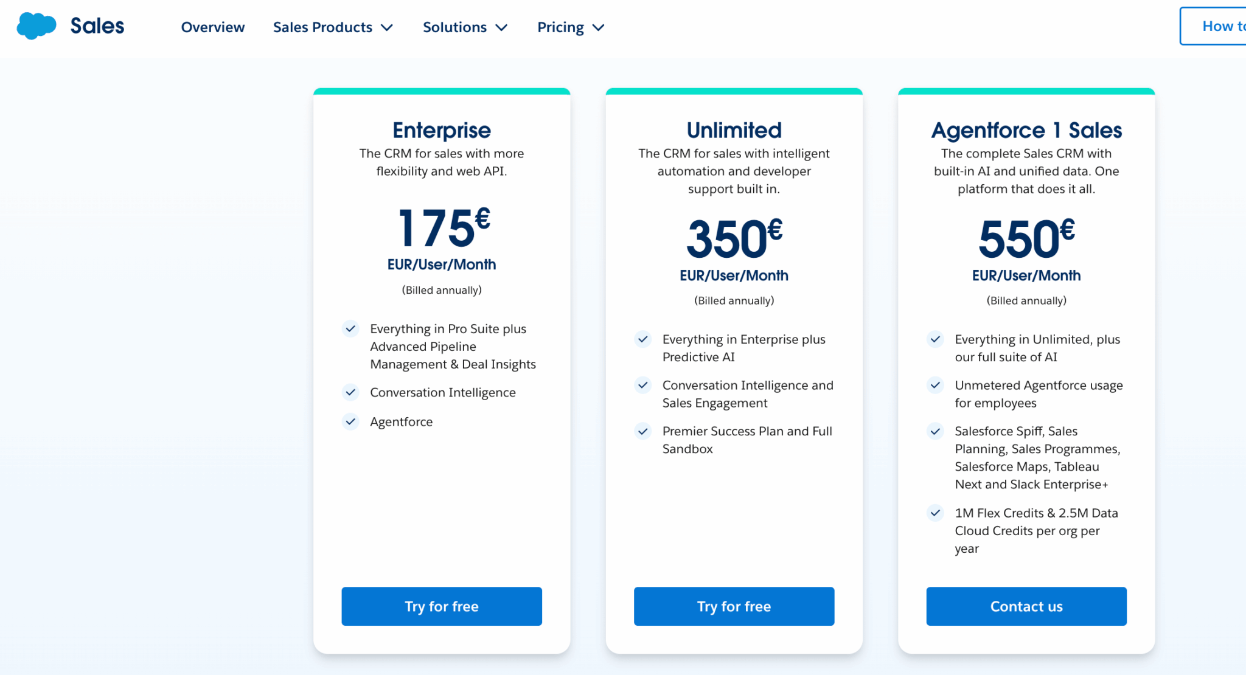The image size is (1246, 675).
Task: Click checkmark beside Everything in Pro Suite
Action: (350, 329)
